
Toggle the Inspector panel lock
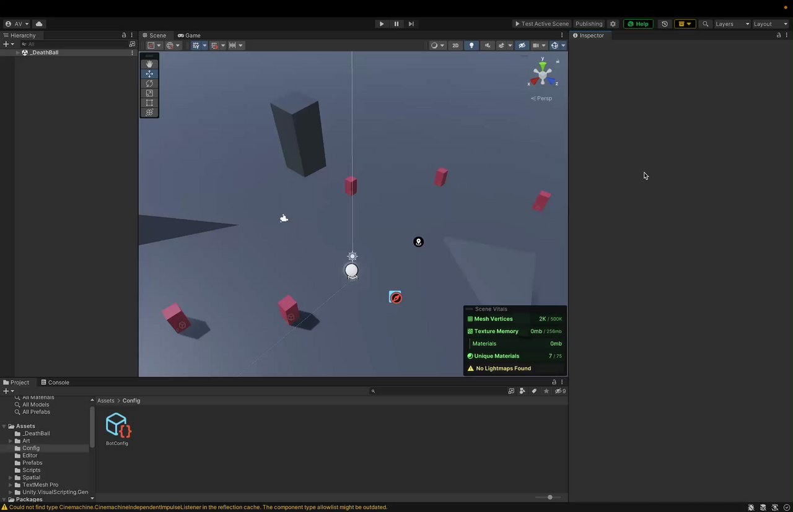pos(779,35)
